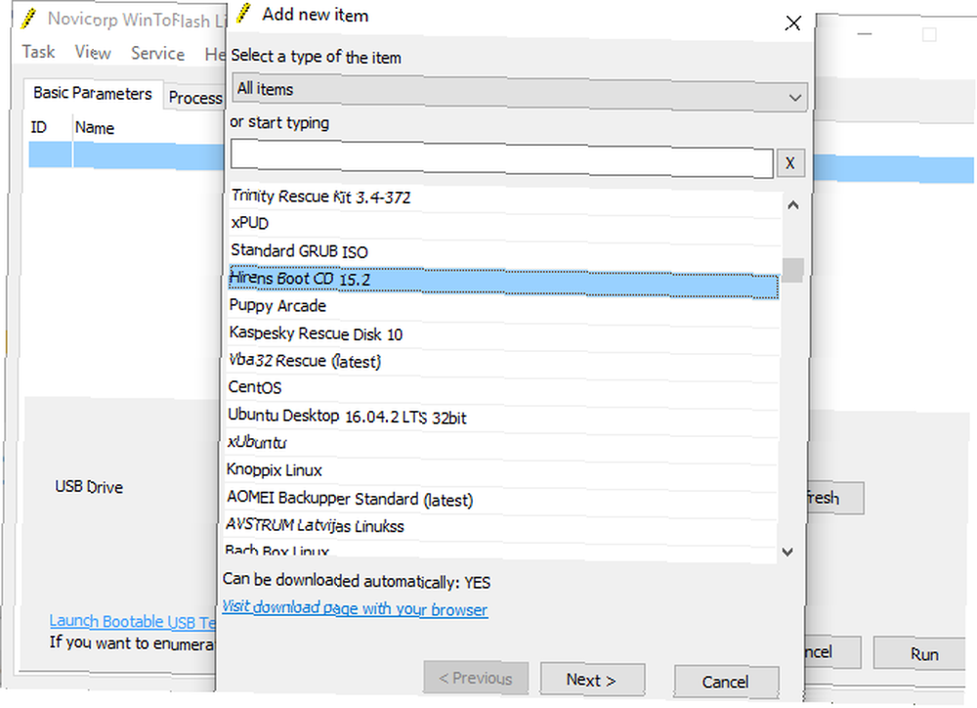
Task: Click the disabled < Previous button
Action: [476, 678]
